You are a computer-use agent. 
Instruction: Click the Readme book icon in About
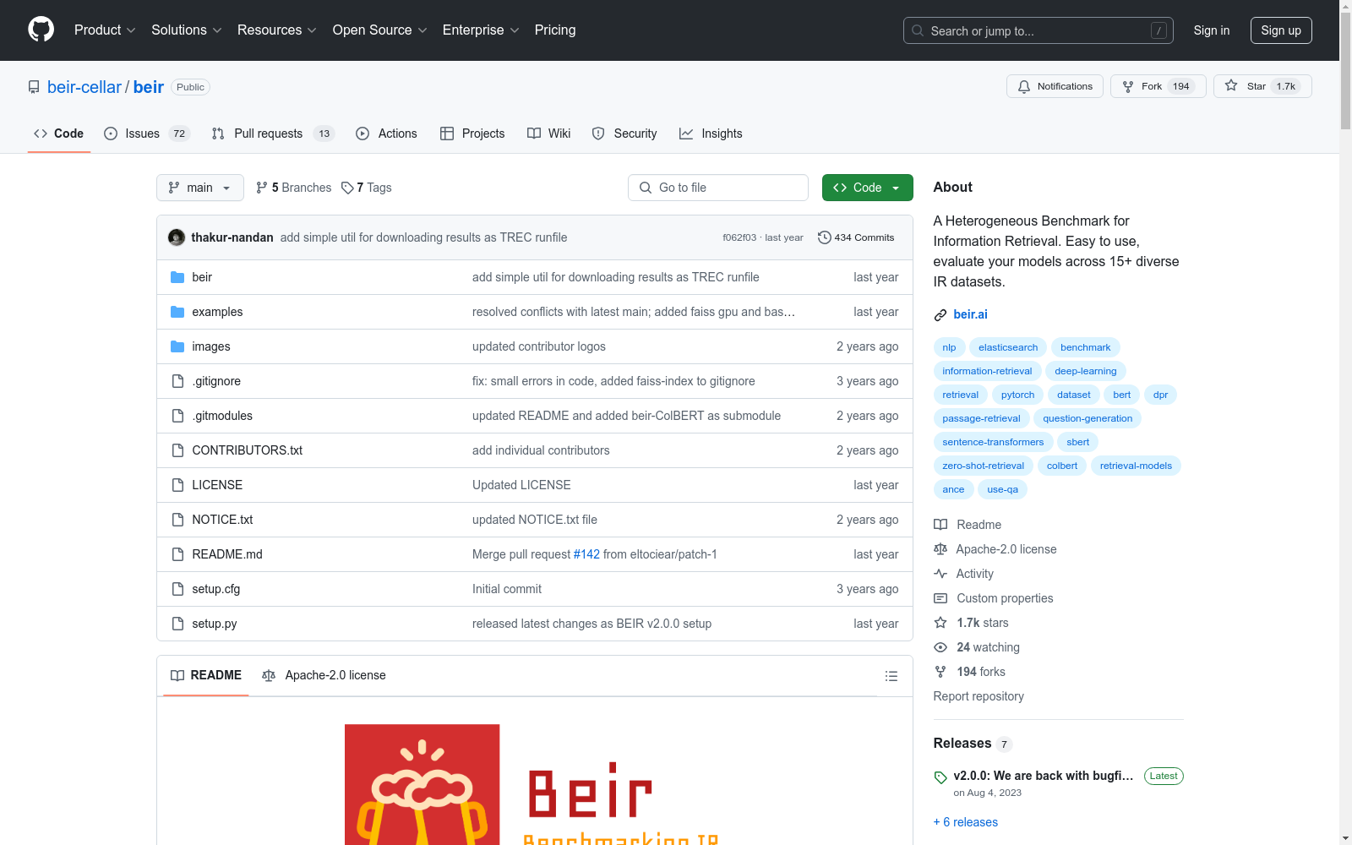click(940, 525)
